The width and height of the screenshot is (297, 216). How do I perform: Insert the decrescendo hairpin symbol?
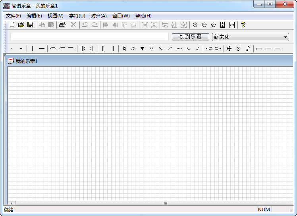218,49
